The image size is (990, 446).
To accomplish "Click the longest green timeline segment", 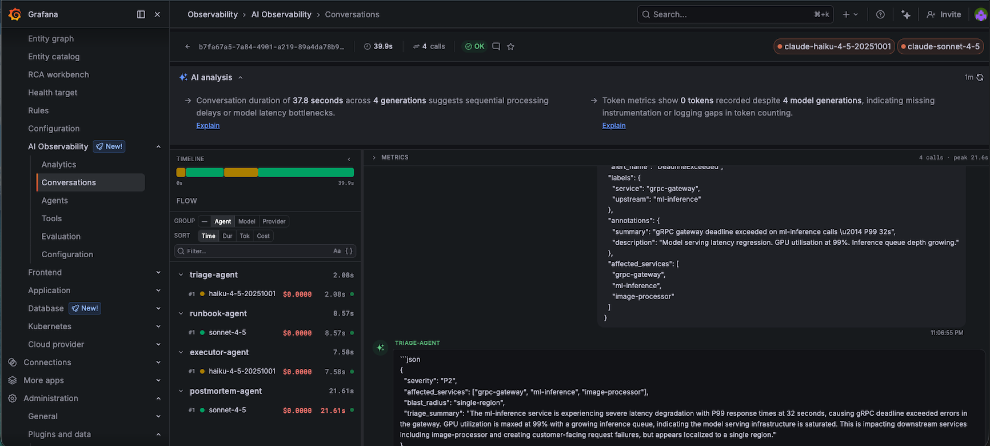I will tap(306, 172).
